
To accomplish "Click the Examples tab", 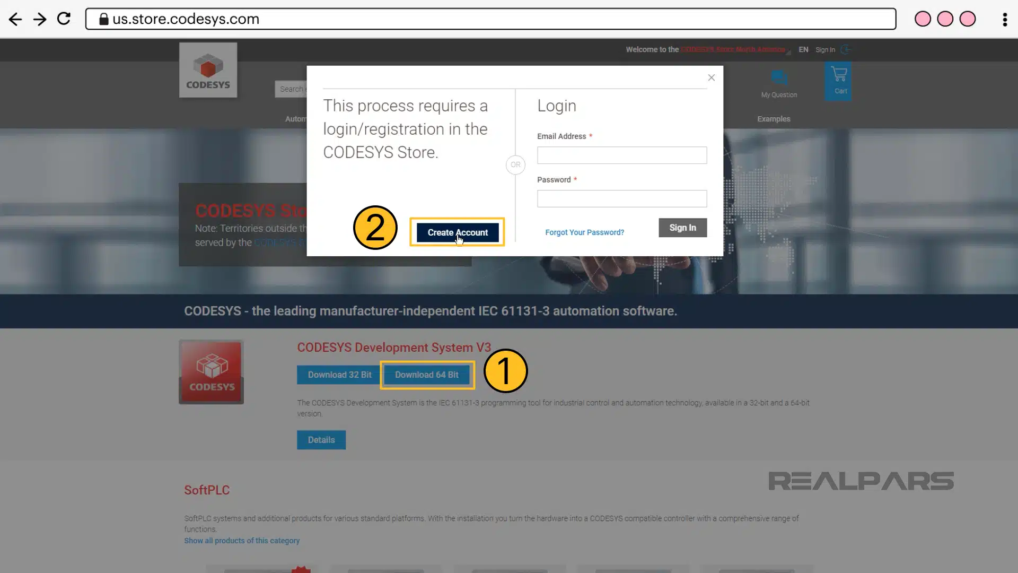I will 773,118.
